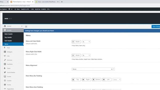160x90 pixels.
Task: Click the Pagination arrows icon
Action: click(5, 89)
